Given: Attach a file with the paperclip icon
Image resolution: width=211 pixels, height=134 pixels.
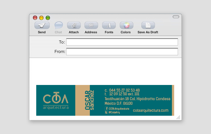Looking at the screenshot, I should [x=74, y=25].
